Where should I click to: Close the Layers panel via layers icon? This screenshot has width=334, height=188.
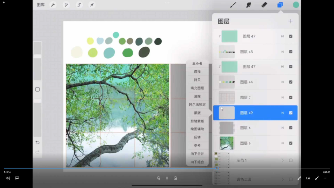[x=280, y=5]
